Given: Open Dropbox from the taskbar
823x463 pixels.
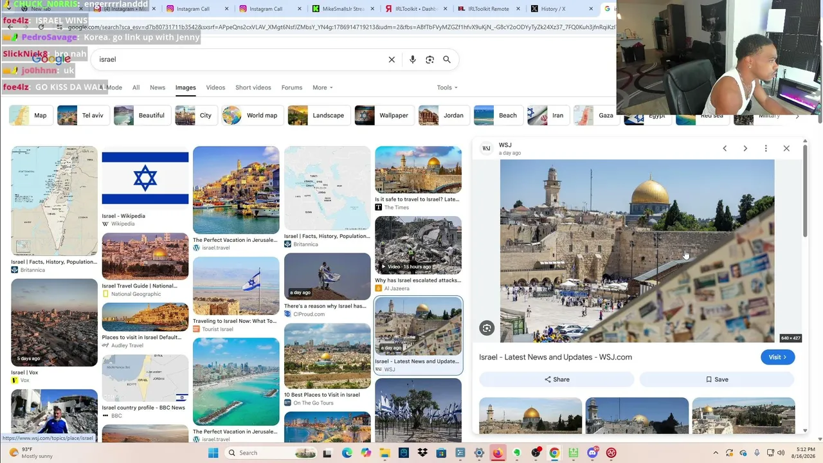Looking at the screenshot, I should coord(422,453).
